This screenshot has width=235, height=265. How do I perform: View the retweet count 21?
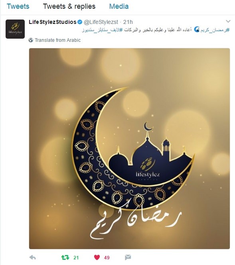pyautogui.click(x=76, y=257)
